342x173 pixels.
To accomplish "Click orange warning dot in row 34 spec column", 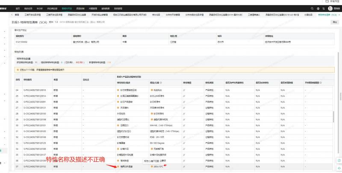I will [152, 149].
